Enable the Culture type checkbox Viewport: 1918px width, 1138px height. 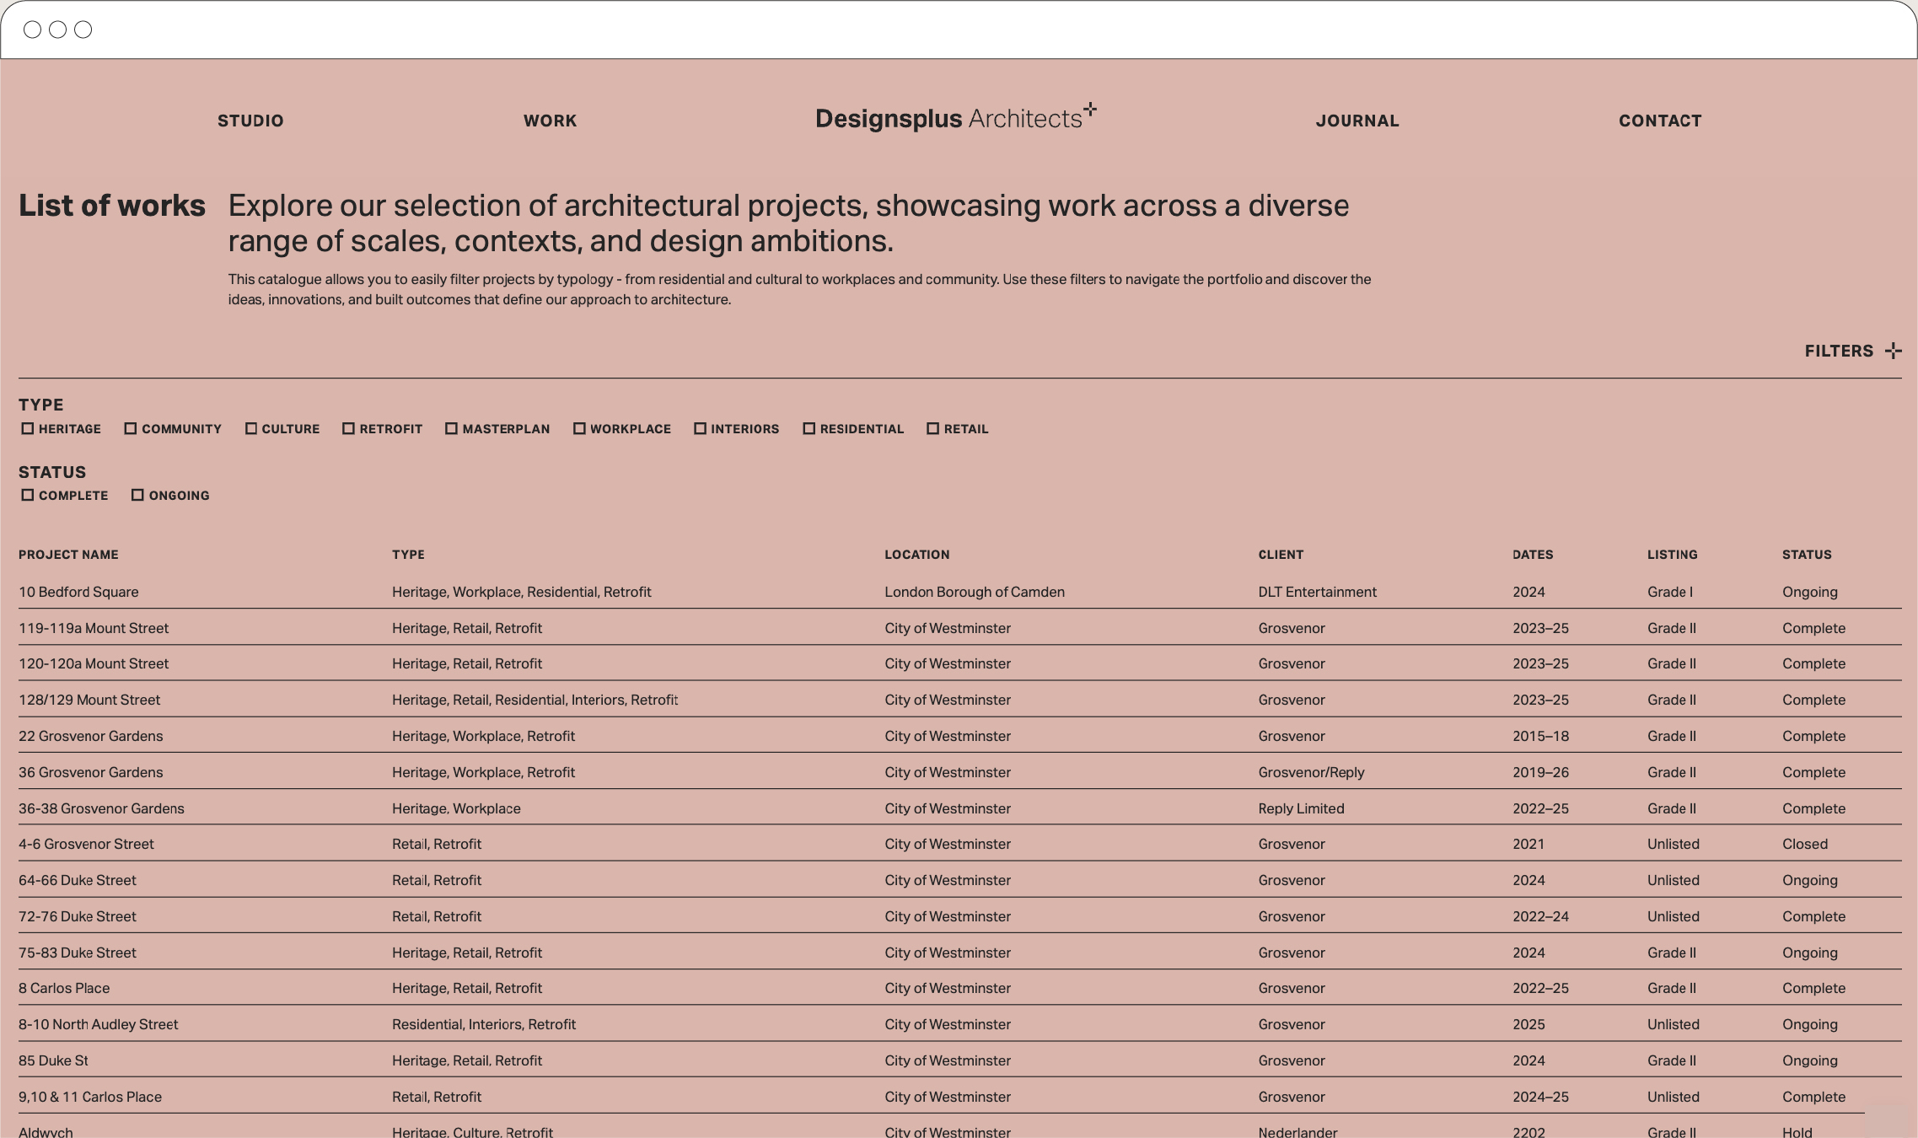coord(251,428)
